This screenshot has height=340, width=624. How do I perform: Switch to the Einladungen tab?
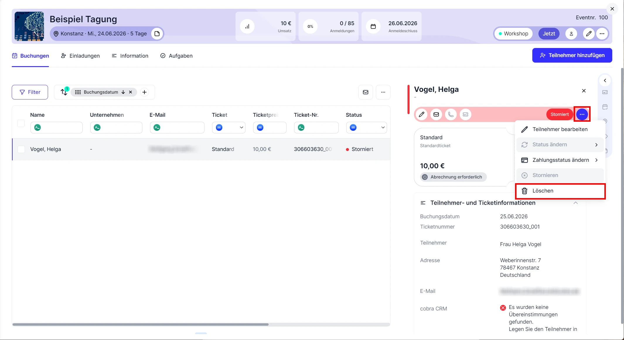tap(80, 56)
